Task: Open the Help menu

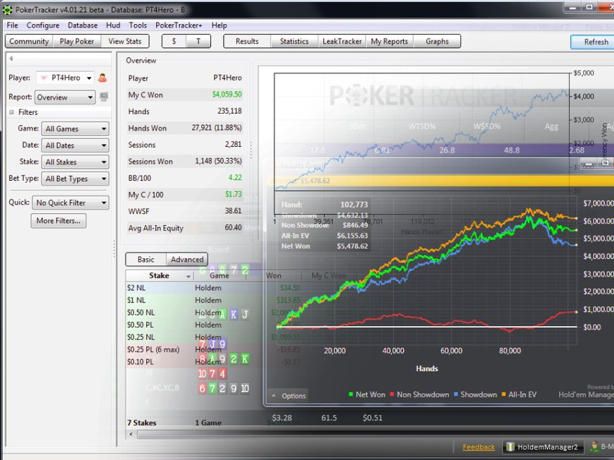Action: pos(219,25)
